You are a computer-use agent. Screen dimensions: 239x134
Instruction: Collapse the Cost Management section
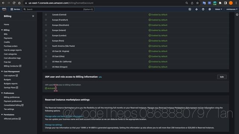pyautogui.click(x=2, y=71)
